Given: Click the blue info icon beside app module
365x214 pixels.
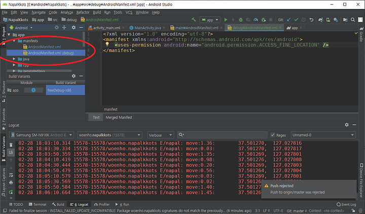Looking at the screenshot, I should (x=33, y=90).
